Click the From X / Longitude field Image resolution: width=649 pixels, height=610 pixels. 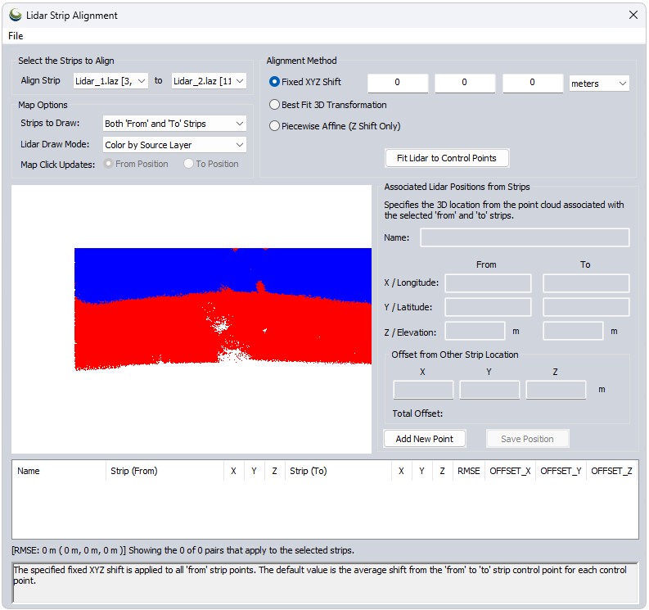click(488, 283)
